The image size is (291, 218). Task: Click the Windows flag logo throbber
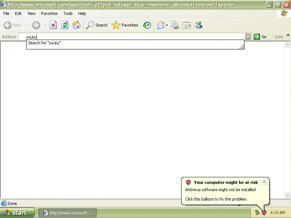point(284,13)
